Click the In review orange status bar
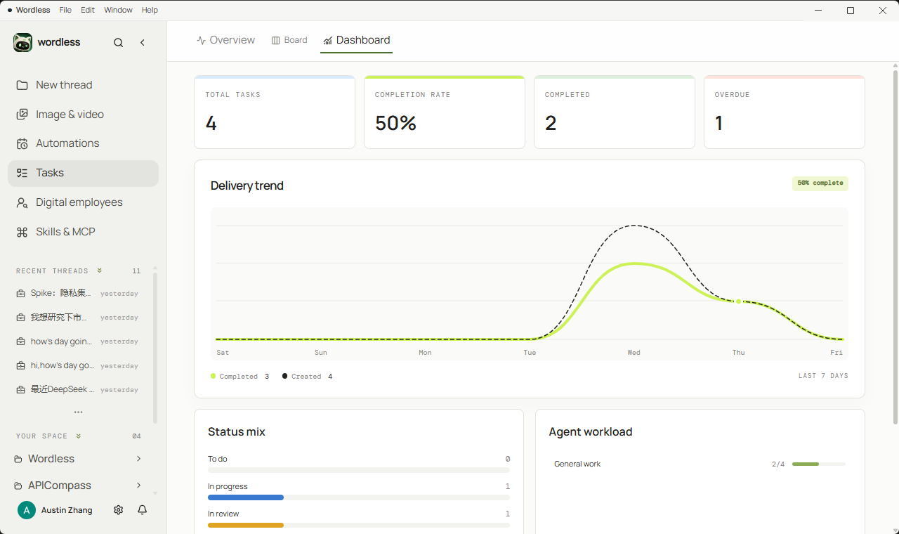This screenshot has width=899, height=534. coord(246,525)
